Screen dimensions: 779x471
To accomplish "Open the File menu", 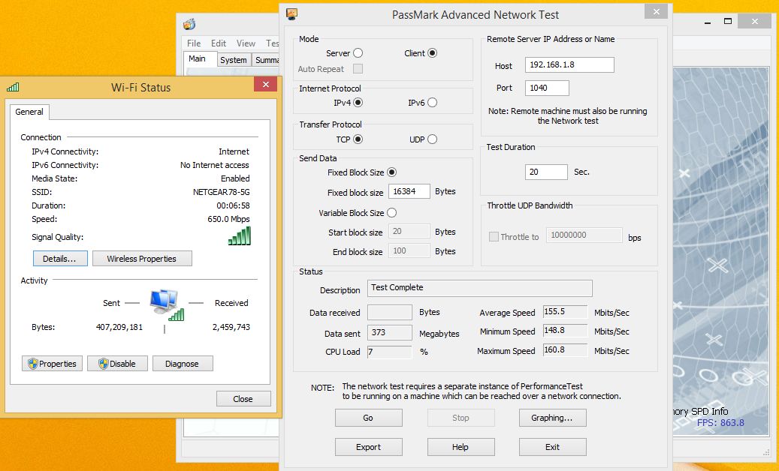I will click(194, 43).
